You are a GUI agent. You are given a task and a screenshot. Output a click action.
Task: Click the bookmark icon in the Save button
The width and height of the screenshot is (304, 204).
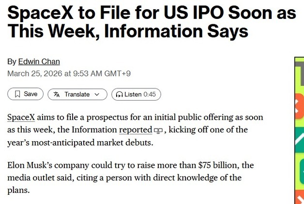tap(17, 94)
